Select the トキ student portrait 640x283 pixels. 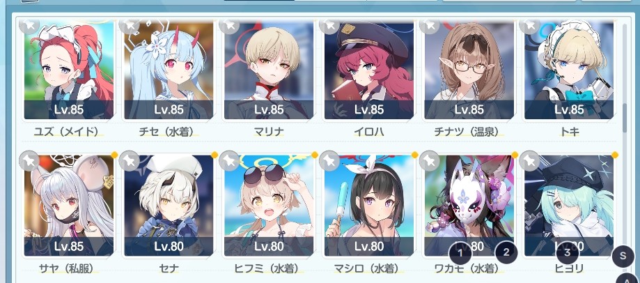(x=569, y=70)
